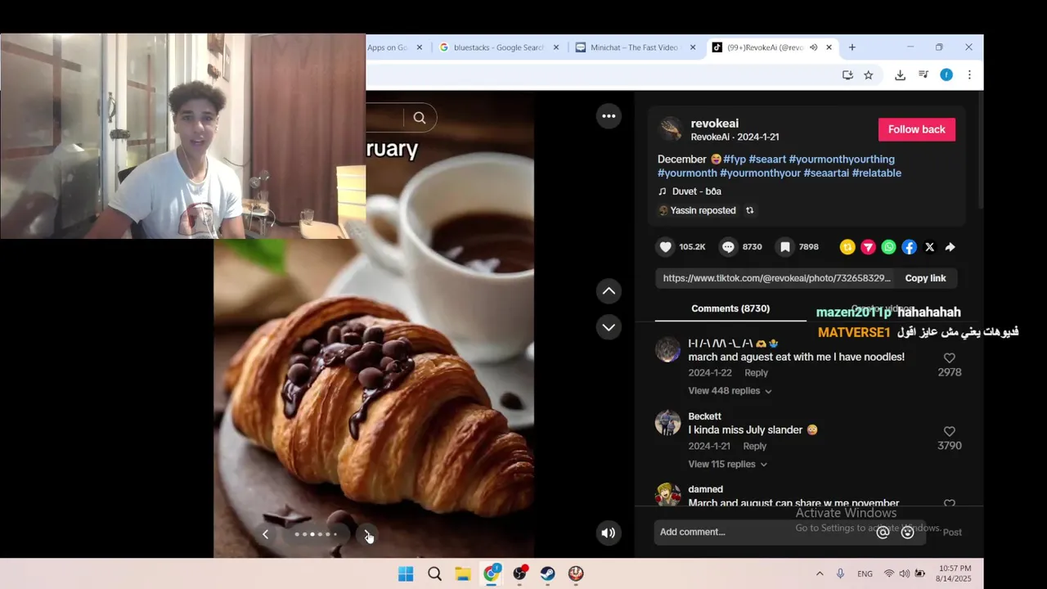1047x589 pixels.
Task: Switch to the Minichat – The Fast Video tab
Action: [x=635, y=47]
